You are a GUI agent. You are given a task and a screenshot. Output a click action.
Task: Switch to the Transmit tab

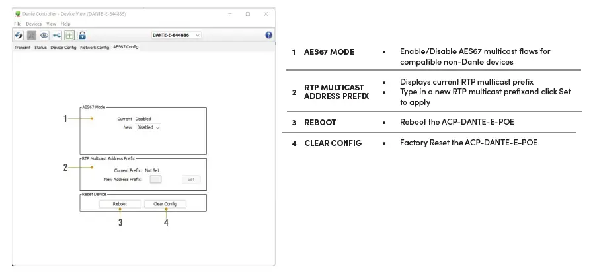[22, 48]
